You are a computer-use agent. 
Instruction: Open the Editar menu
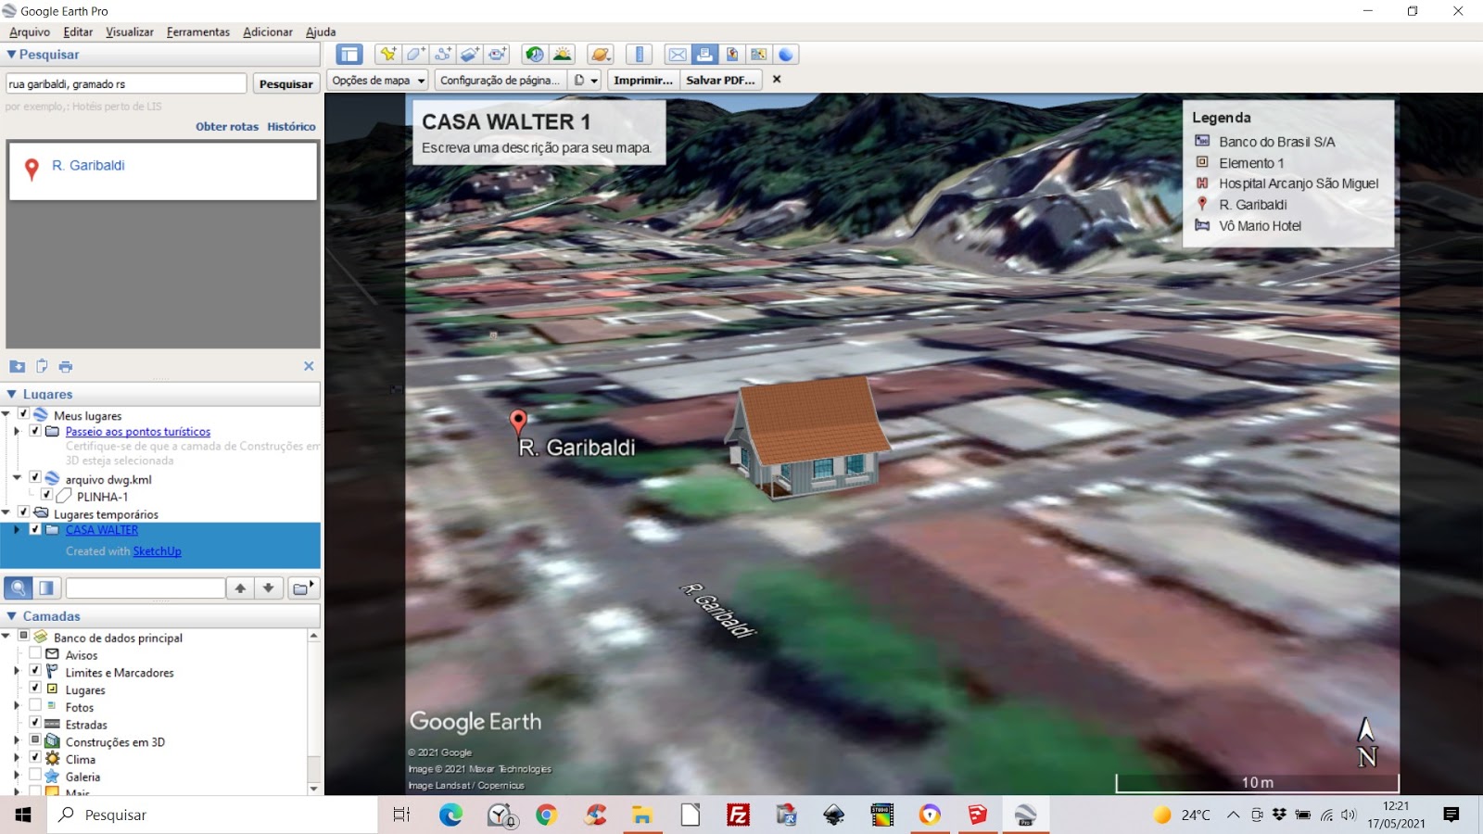click(x=78, y=32)
